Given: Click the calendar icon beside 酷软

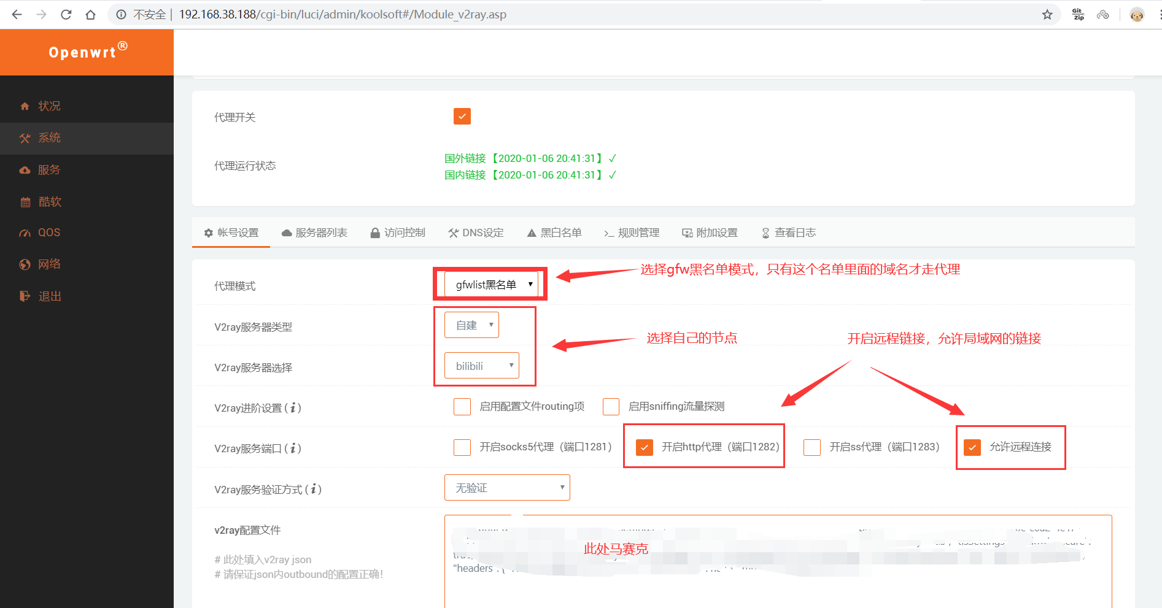Looking at the screenshot, I should click(x=25, y=202).
